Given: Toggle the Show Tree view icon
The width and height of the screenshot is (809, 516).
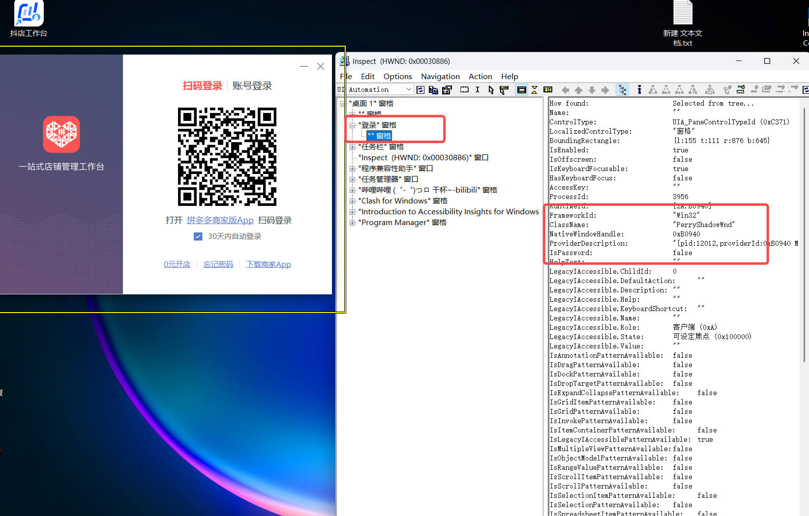Looking at the screenshot, I should pos(623,89).
